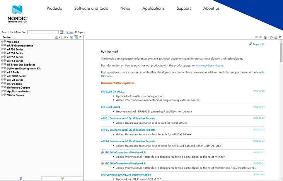Click the content pane vertical scrollbar thumb

coord(281,52)
